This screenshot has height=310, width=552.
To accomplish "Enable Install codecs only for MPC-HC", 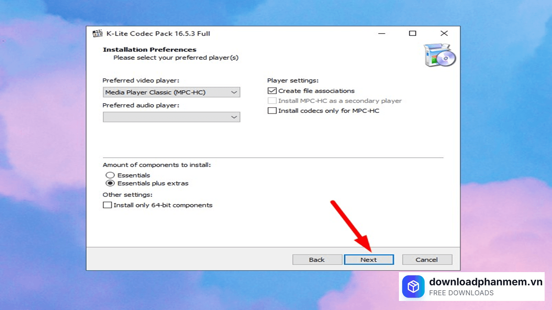I will [x=272, y=111].
